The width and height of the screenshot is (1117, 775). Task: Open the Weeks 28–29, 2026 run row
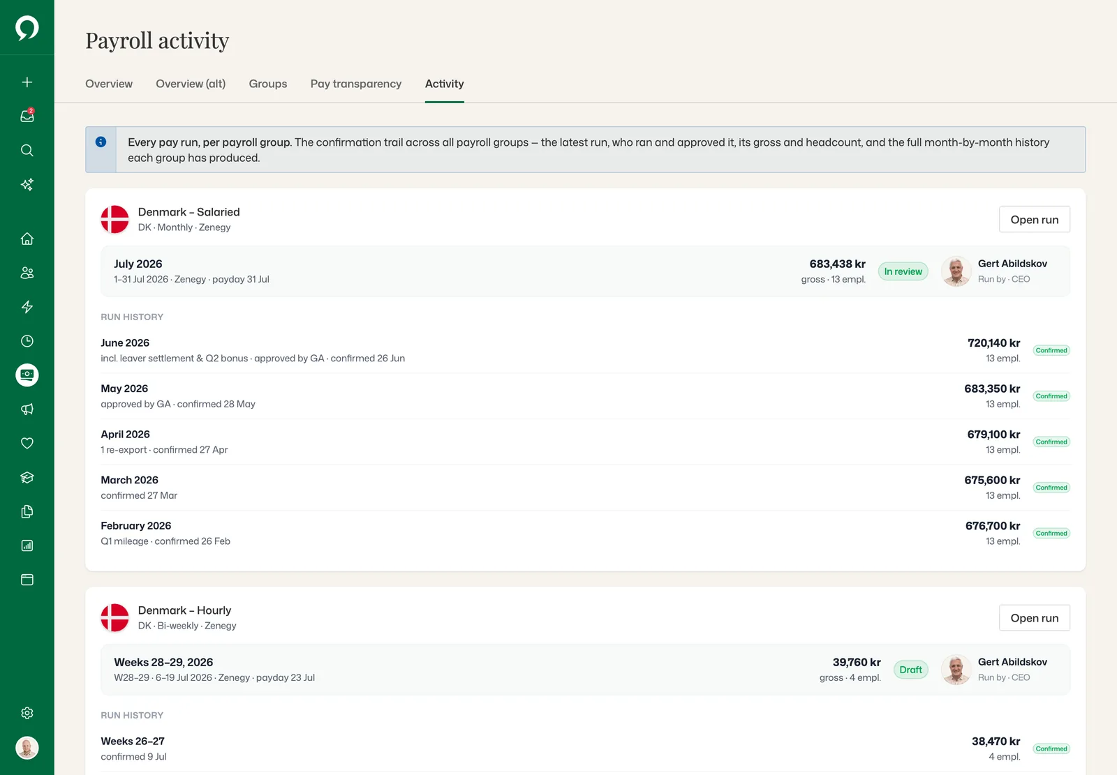585,670
